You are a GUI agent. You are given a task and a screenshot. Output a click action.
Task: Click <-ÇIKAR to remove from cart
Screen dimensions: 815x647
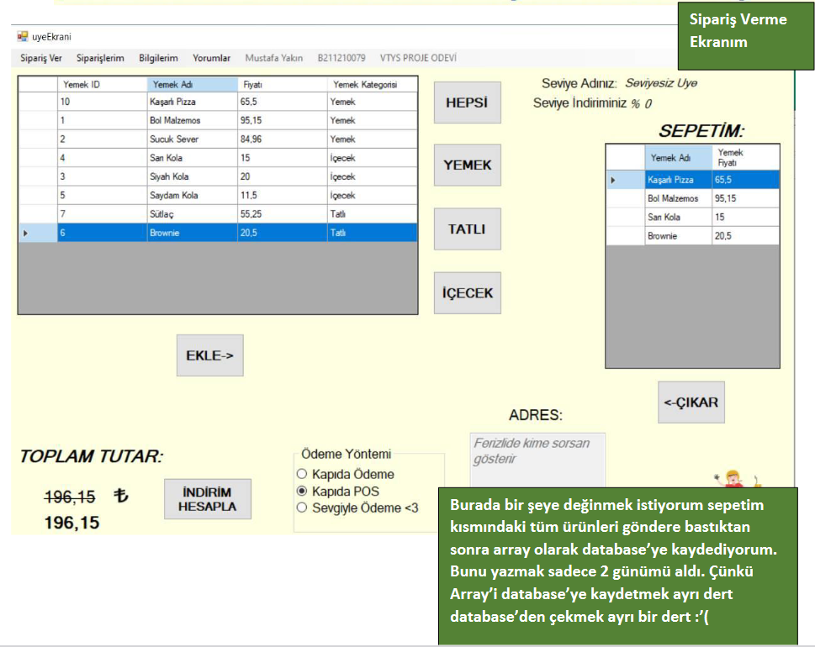[691, 402]
